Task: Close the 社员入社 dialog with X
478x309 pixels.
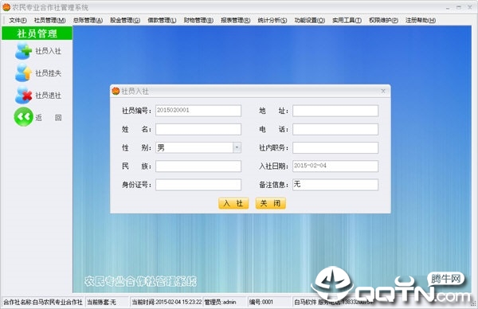Action: pyautogui.click(x=383, y=91)
